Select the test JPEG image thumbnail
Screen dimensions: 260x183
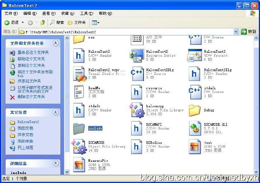click(195, 146)
